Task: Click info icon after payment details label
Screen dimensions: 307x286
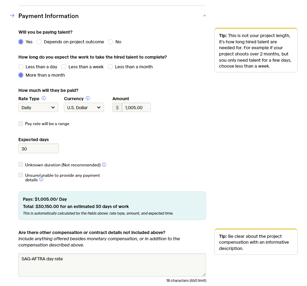Action: [x=41, y=179]
